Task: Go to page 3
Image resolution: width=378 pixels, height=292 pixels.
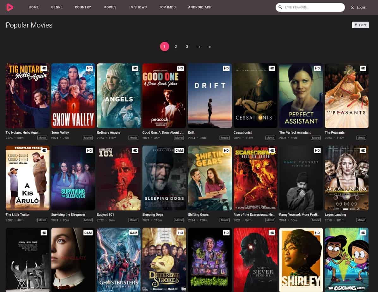Action: (x=187, y=46)
